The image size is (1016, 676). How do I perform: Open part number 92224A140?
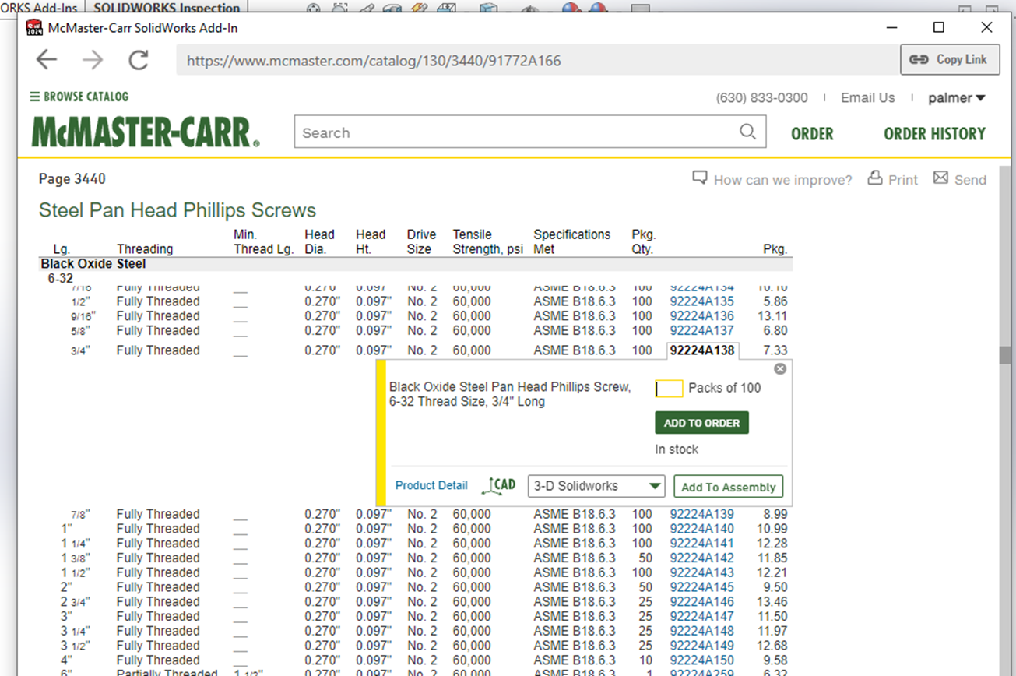701,529
